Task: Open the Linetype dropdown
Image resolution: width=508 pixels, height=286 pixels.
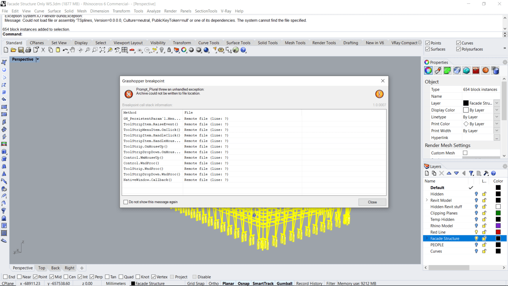Action: [497, 117]
